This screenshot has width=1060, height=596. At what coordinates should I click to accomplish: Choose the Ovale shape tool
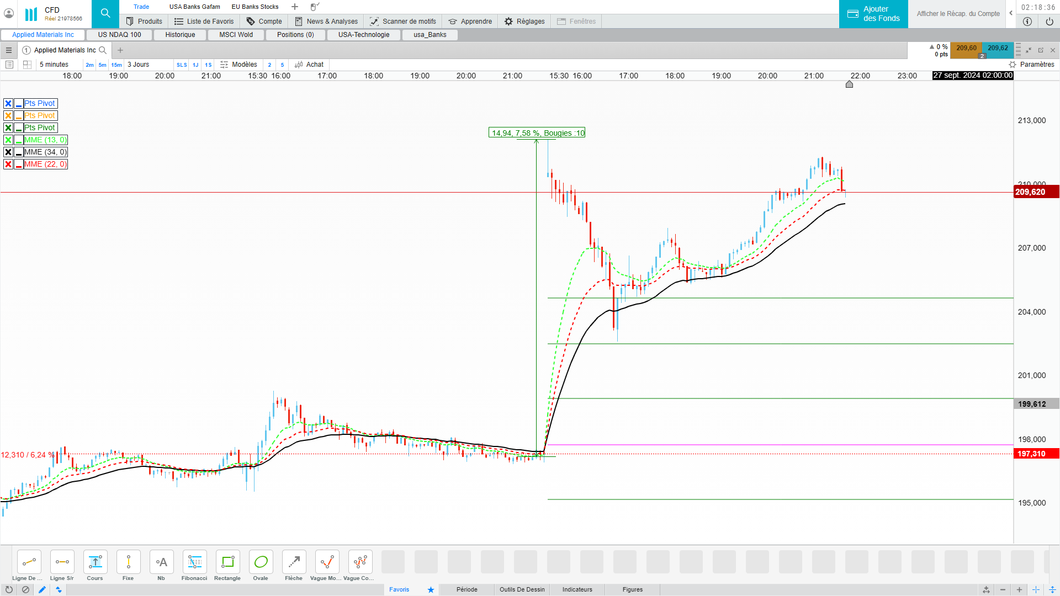click(x=261, y=562)
